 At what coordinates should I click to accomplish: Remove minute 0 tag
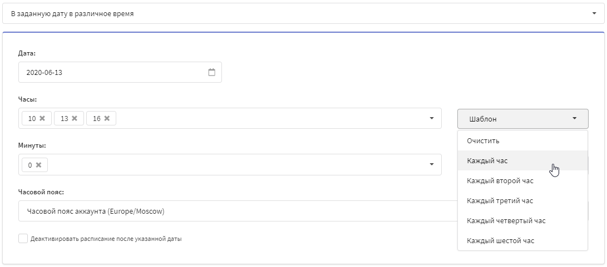tap(38, 165)
